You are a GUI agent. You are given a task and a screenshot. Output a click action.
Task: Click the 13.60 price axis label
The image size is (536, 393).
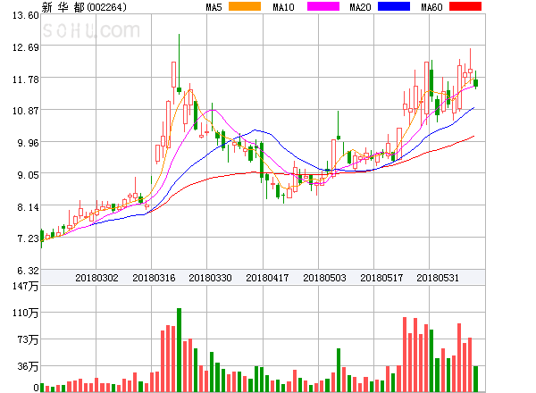point(25,15)
